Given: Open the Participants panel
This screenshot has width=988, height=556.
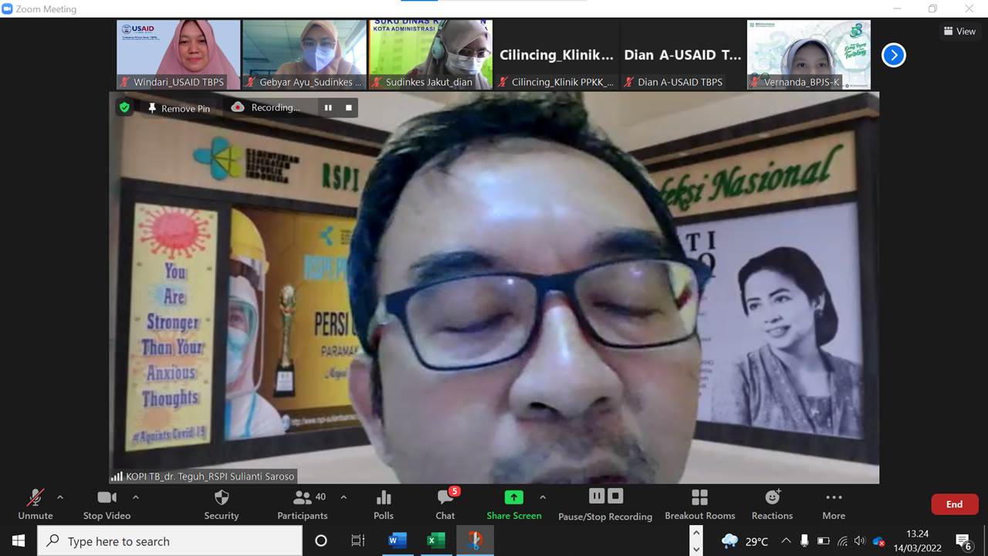Looking at the screenshot, I should point(303,504).
